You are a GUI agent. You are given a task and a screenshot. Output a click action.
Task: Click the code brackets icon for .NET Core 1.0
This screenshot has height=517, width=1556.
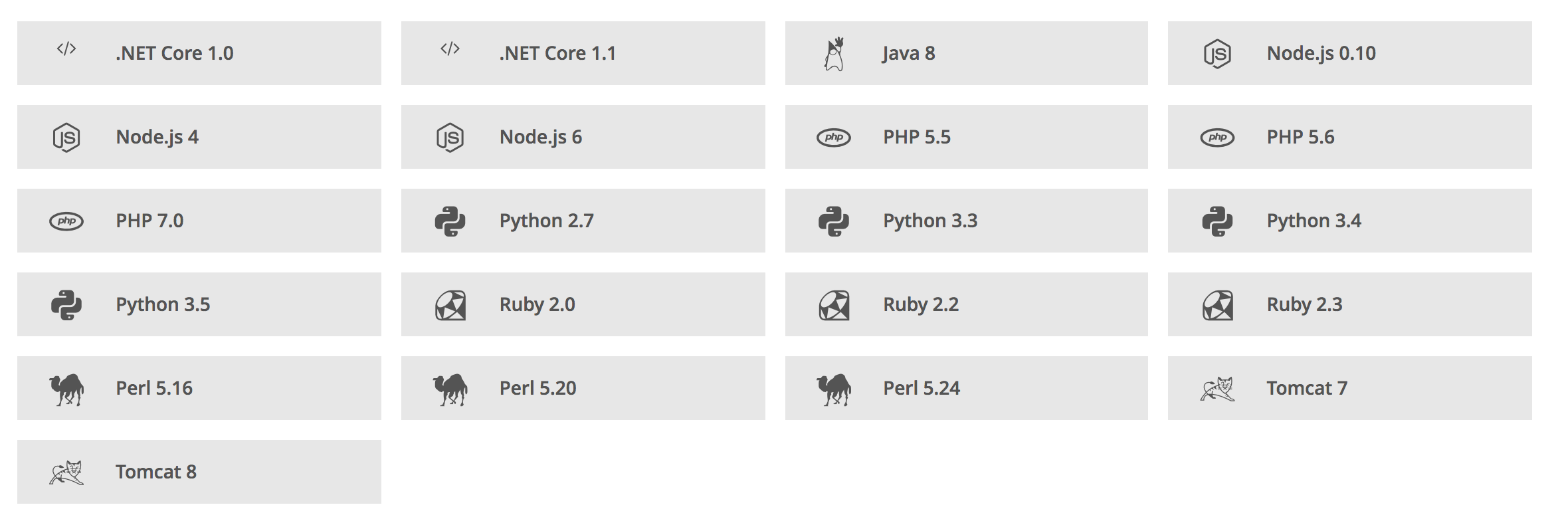66,49
